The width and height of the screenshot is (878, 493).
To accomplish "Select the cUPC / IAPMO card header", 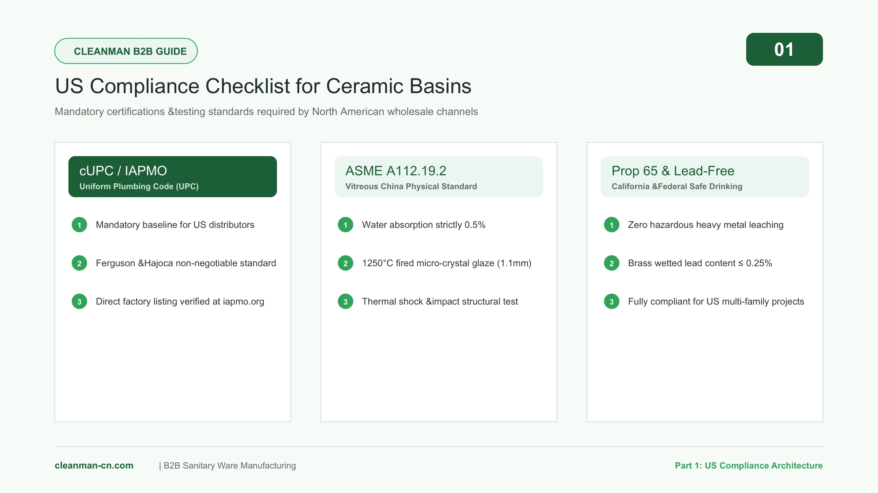I will click(173, 177).
